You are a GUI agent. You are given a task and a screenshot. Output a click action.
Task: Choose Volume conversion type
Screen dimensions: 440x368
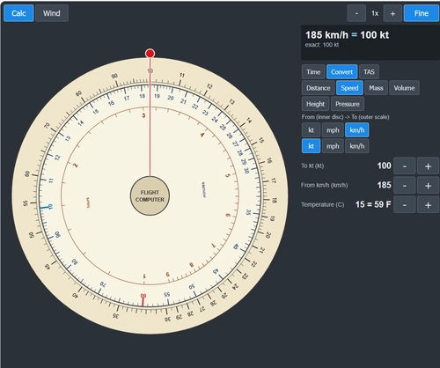[x=404, y=88]
